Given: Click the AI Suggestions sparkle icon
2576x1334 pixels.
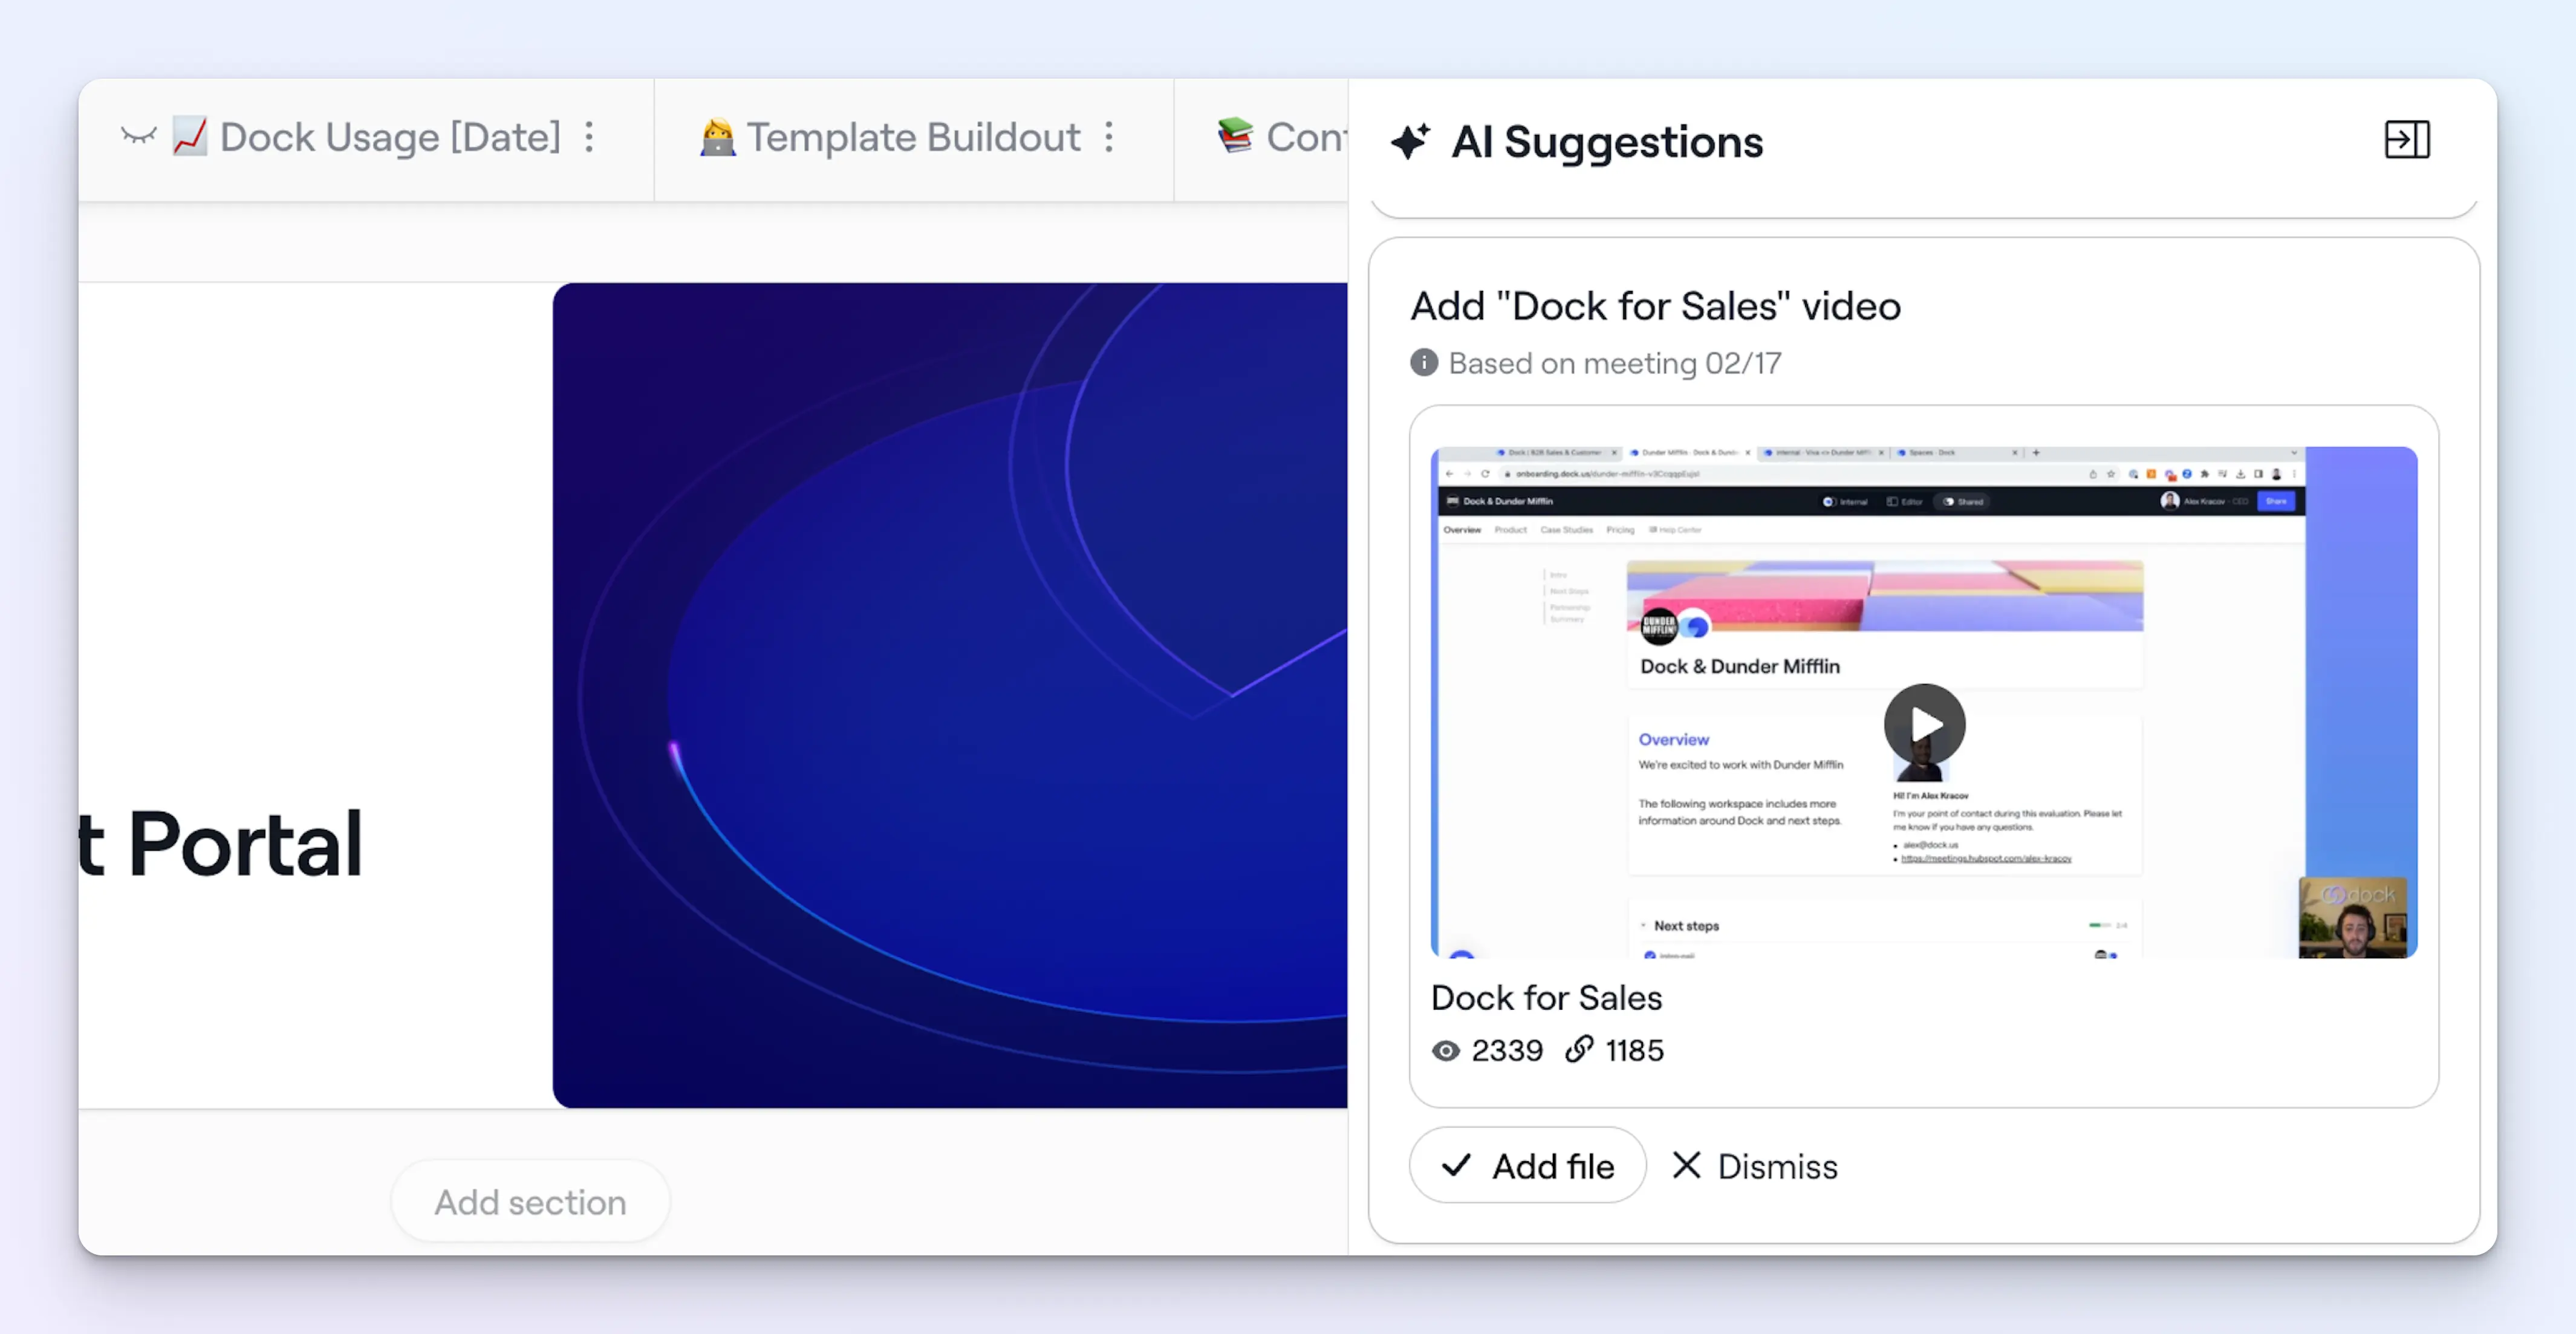Looking at the screenshot, I should point(1410,141).
